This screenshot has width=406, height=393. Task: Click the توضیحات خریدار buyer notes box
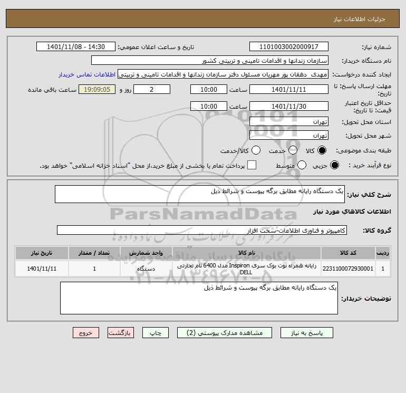[199, 298]
